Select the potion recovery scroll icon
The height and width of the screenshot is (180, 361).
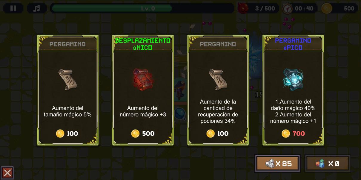pos(218,79)
